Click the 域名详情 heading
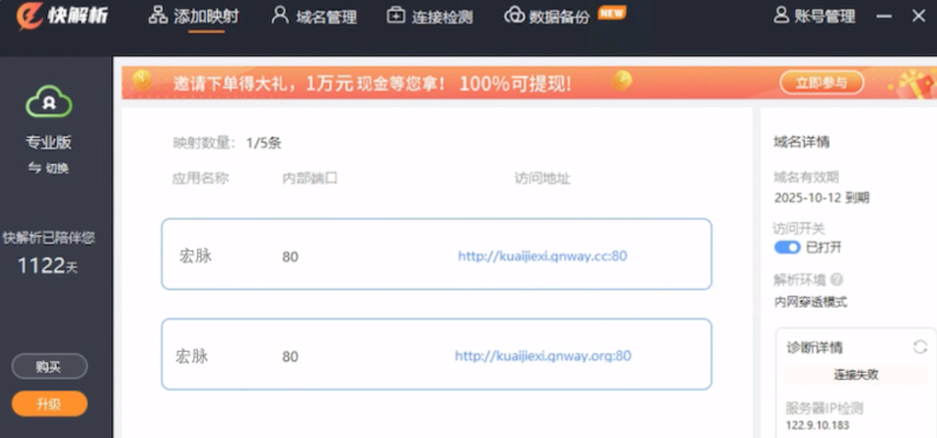 click(x=801, y=142)
